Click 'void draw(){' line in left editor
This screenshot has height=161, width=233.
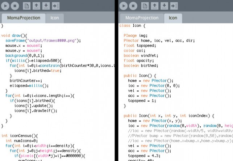14,35
